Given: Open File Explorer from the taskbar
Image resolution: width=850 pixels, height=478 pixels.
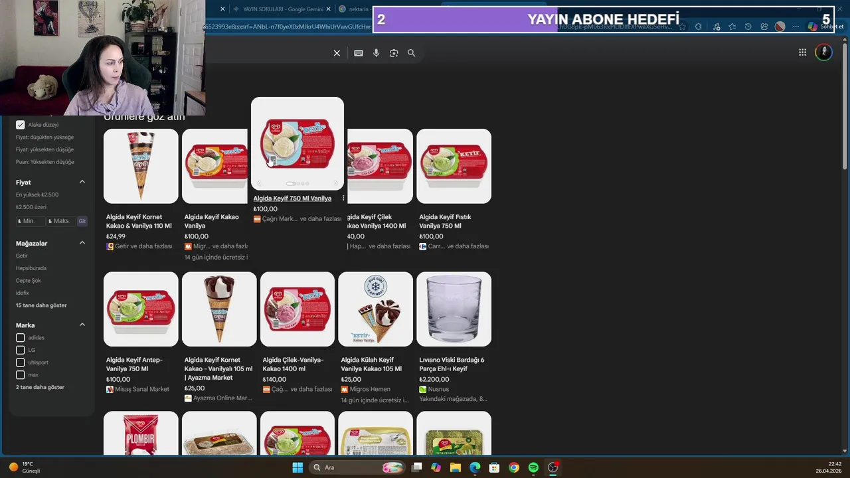Looking at the screenshot, I should [456, 467].
